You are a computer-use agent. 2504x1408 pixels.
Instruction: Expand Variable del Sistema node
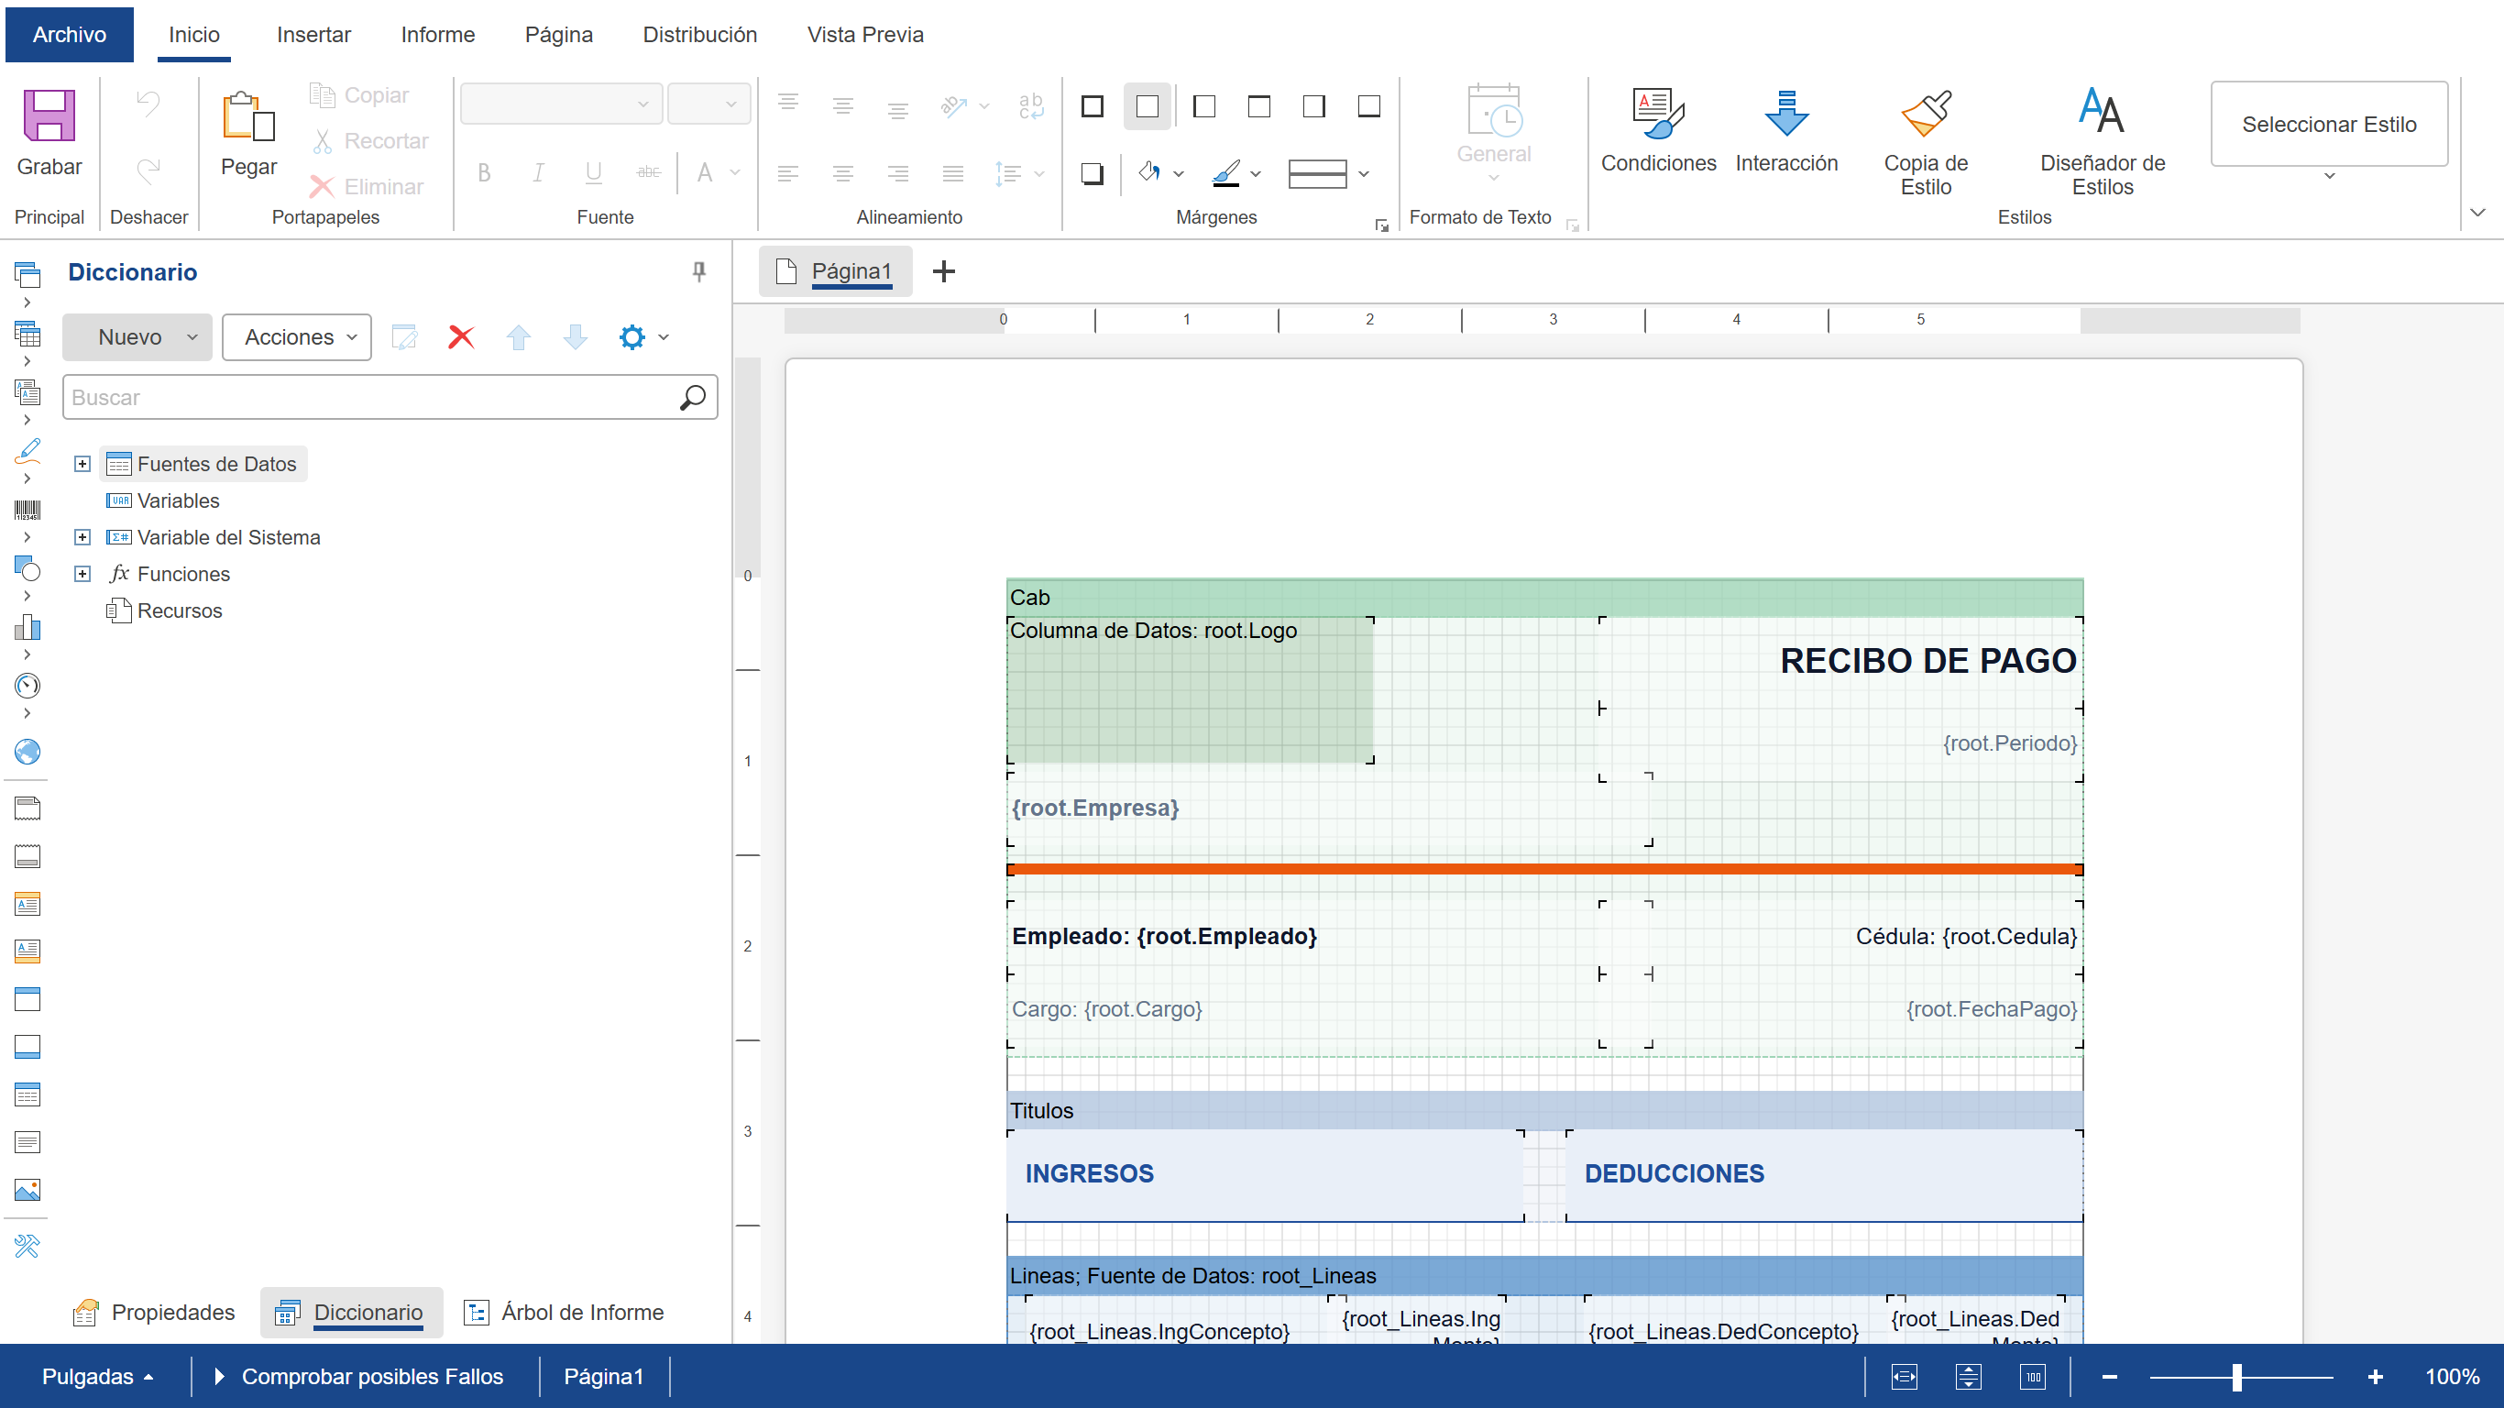coord(82,537)
